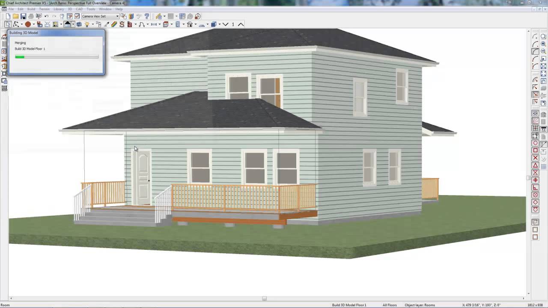Open the 3D menu
This screenshot has height=308, width=548.
pyautogui.click(x=70, y=9)
